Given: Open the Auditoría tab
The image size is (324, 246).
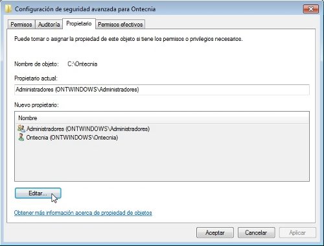Looking at the screenshot, I should [x=49, y=25].
